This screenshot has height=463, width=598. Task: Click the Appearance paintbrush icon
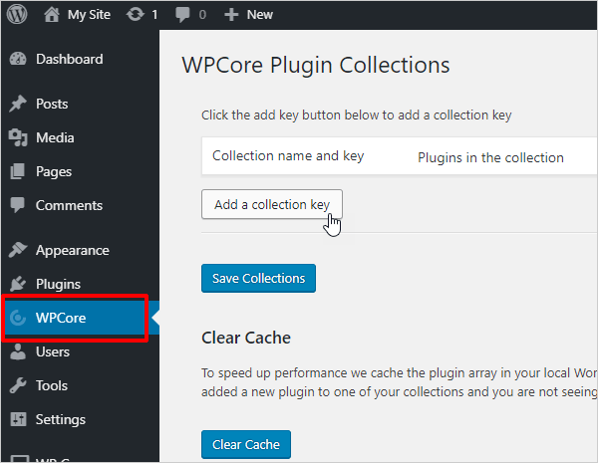(18, 250)
